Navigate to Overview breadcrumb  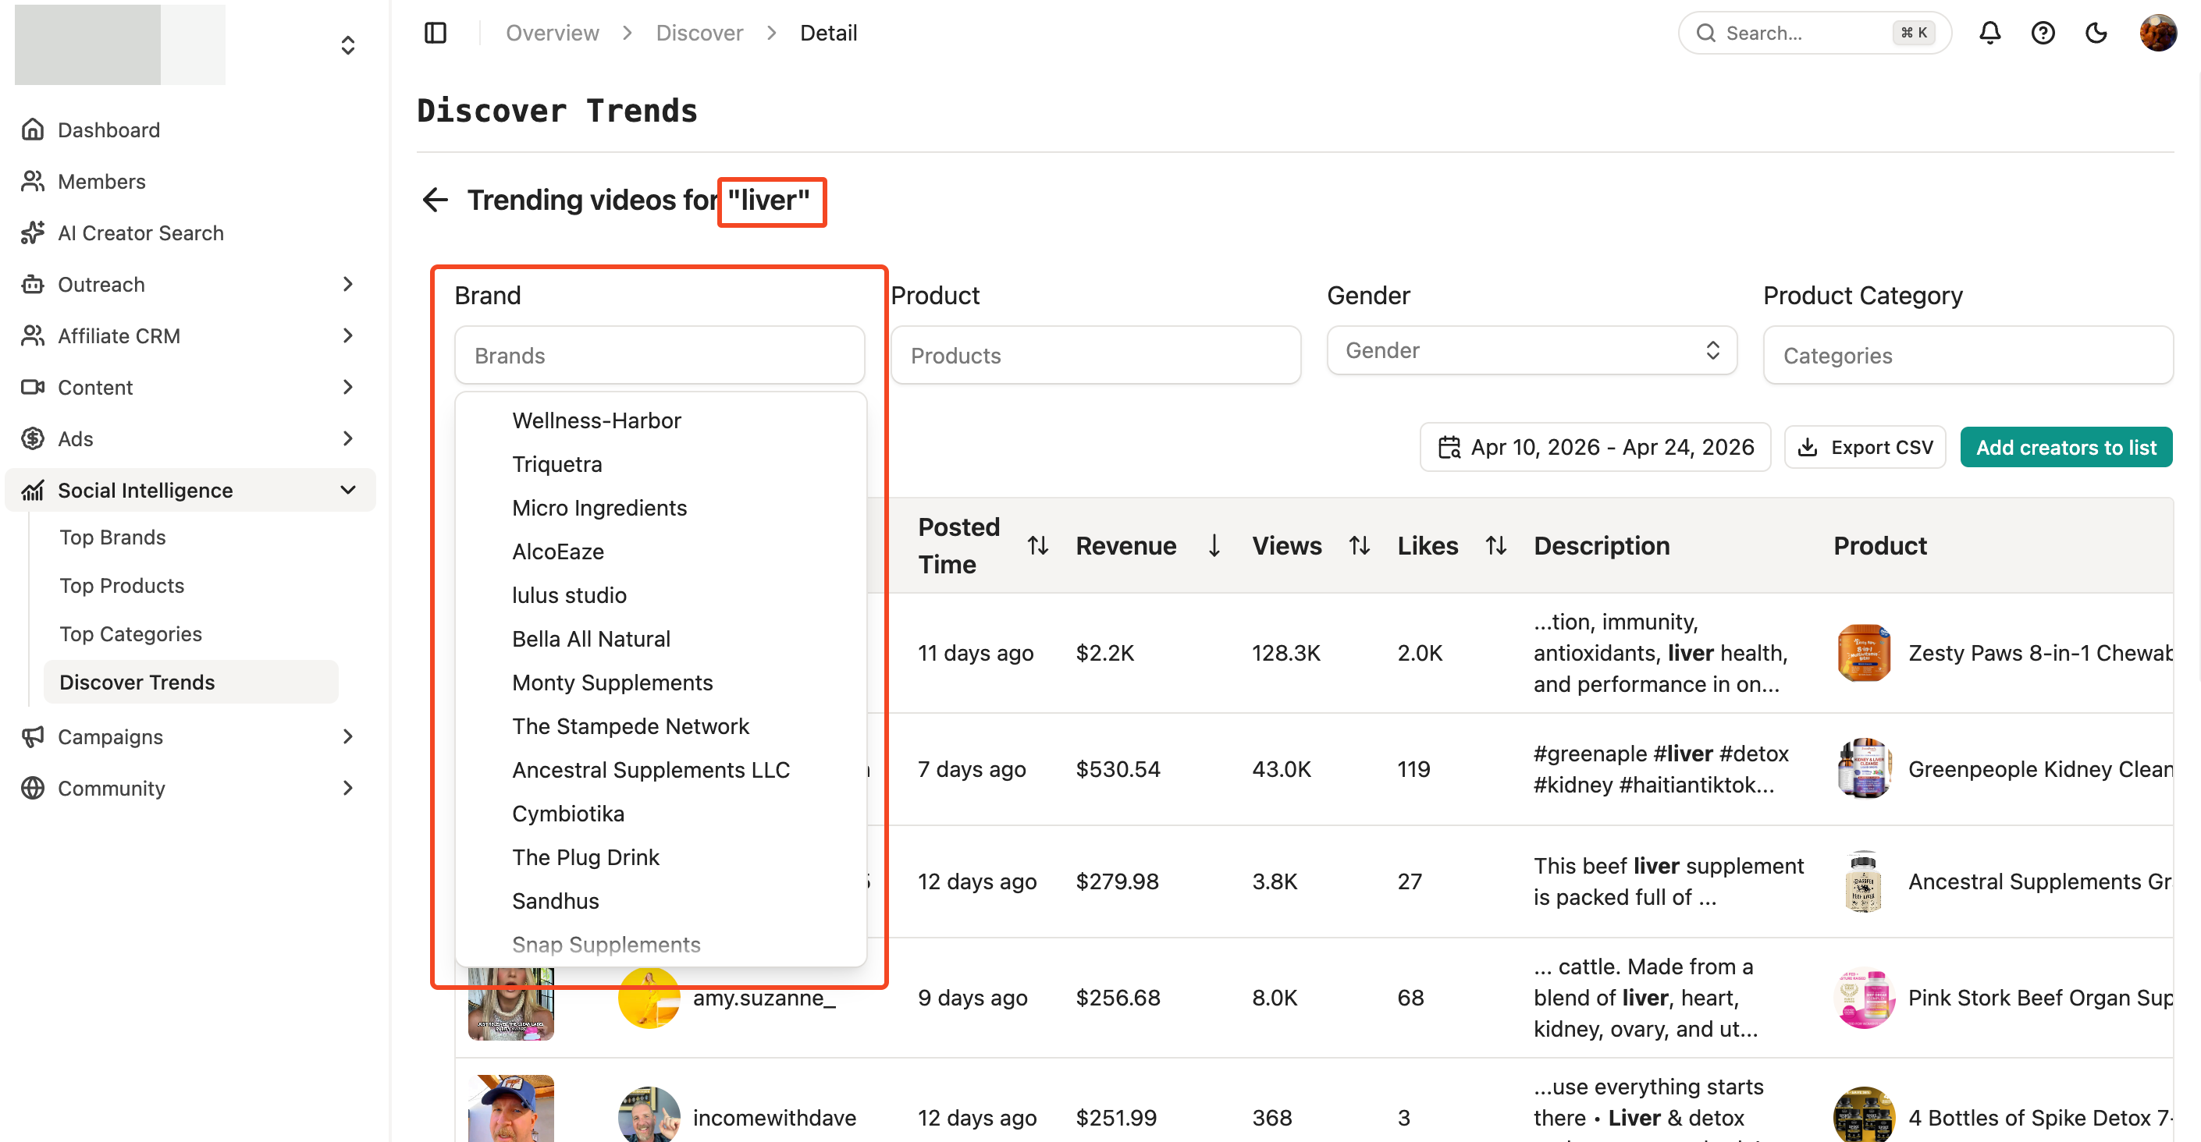point(552,33)
